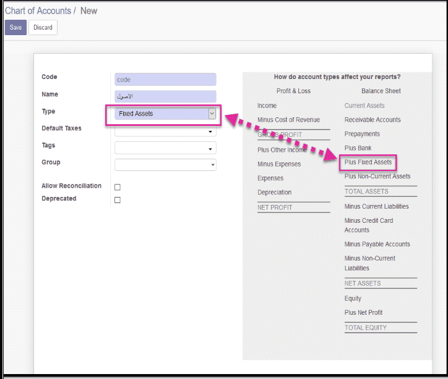Expand the Tags dropdown

165,148
